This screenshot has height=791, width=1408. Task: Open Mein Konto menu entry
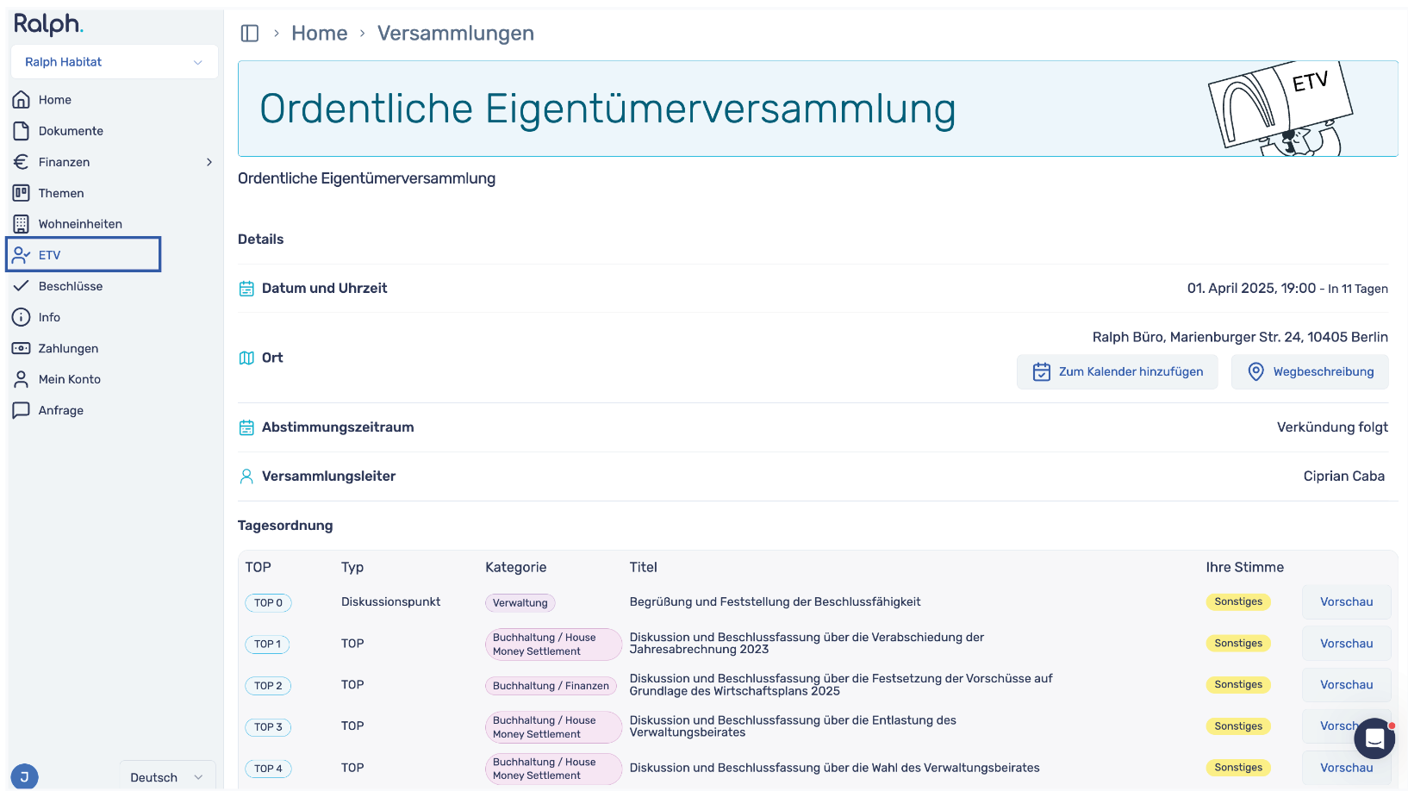pyautogui.click(x=70, y=379)
